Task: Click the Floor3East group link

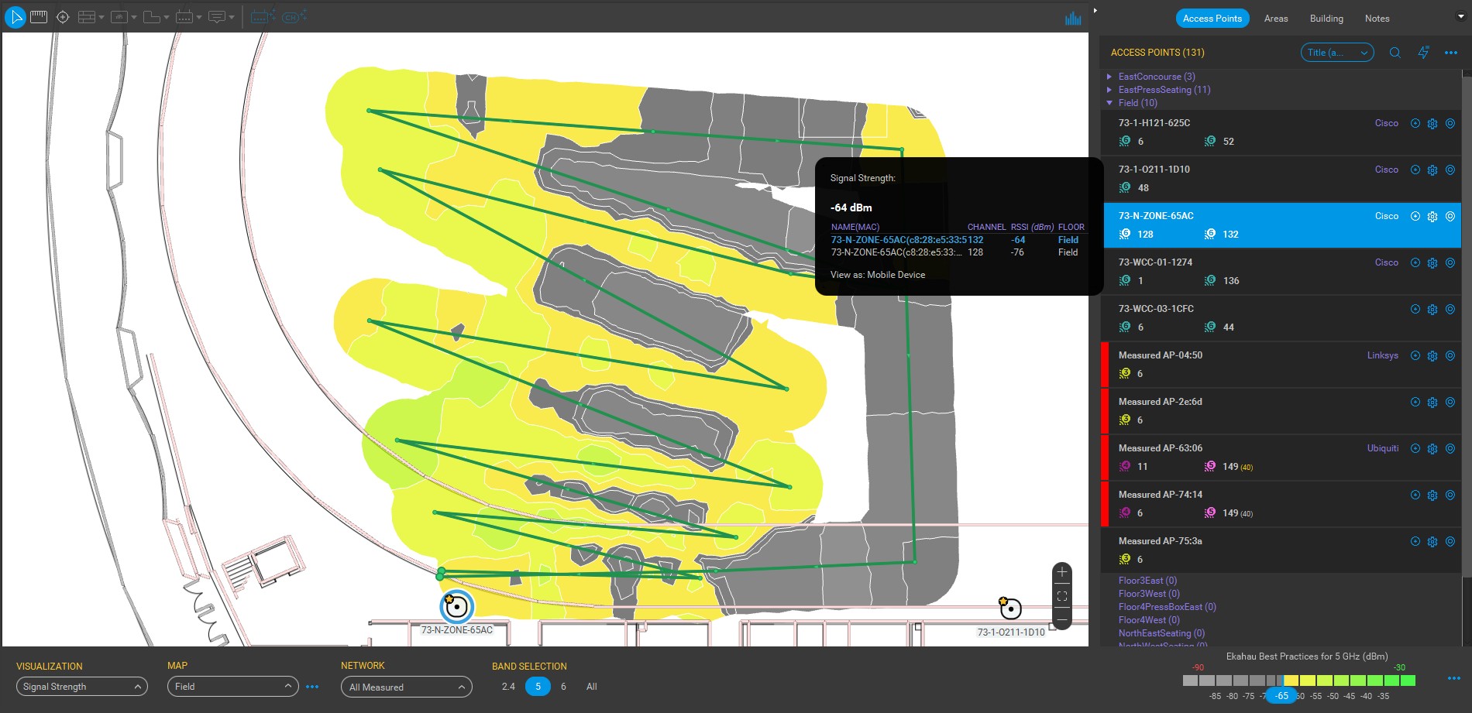Action: coord(1147,581)
